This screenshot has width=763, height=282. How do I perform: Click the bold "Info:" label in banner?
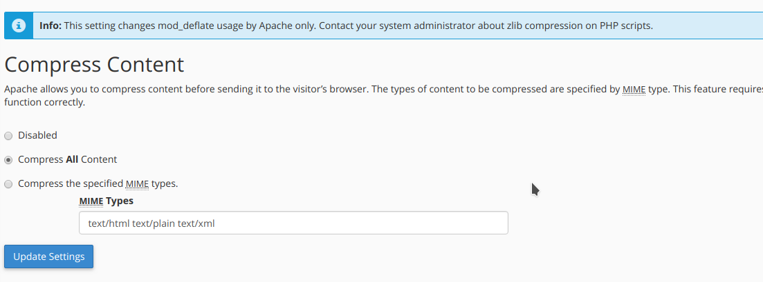tap(50, 26)
